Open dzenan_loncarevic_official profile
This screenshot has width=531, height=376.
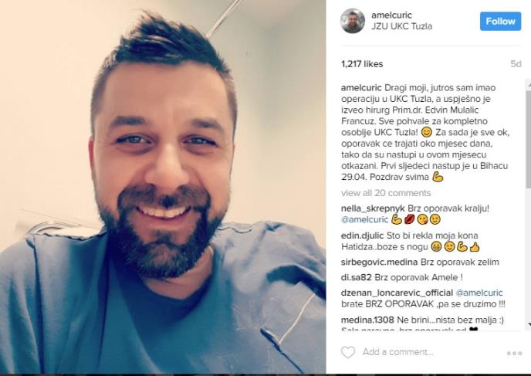[397, 293]
